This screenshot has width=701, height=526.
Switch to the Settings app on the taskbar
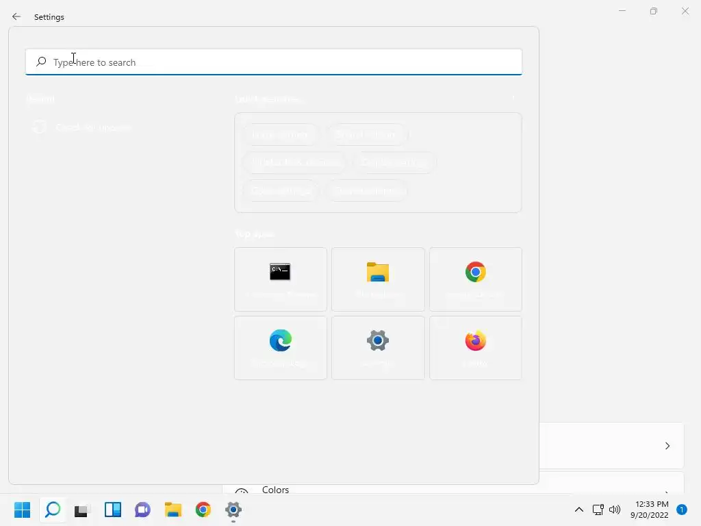233,510
